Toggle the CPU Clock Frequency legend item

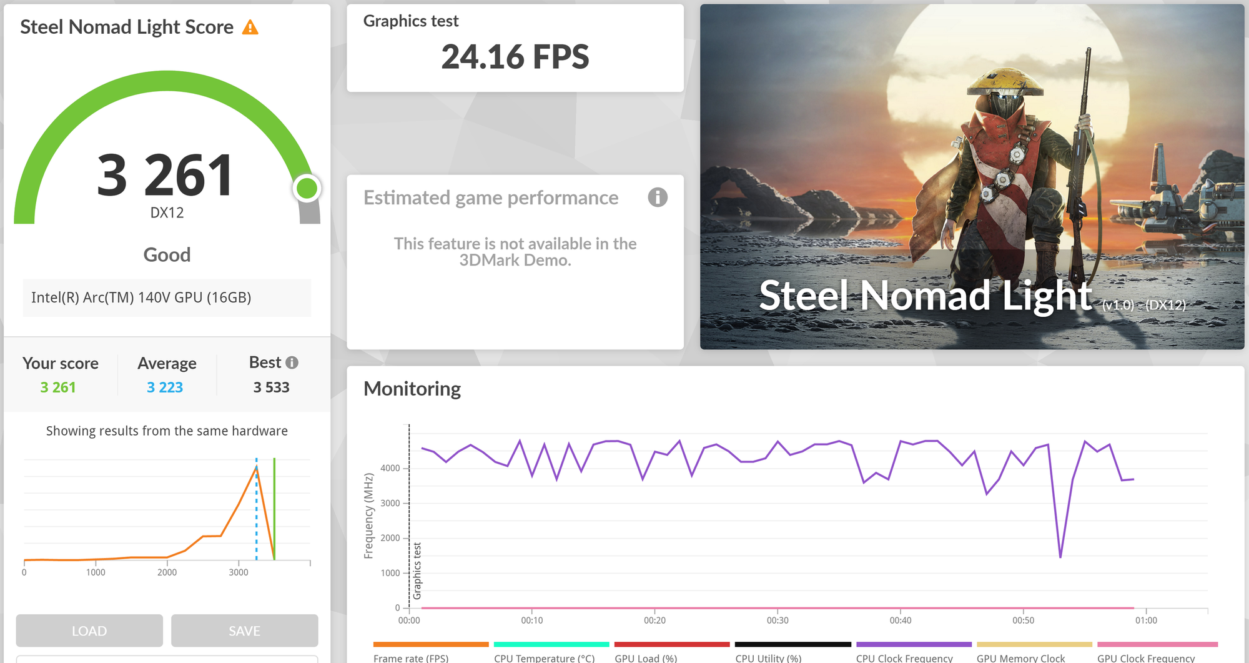pyautogui.click(x=914, y=652)
